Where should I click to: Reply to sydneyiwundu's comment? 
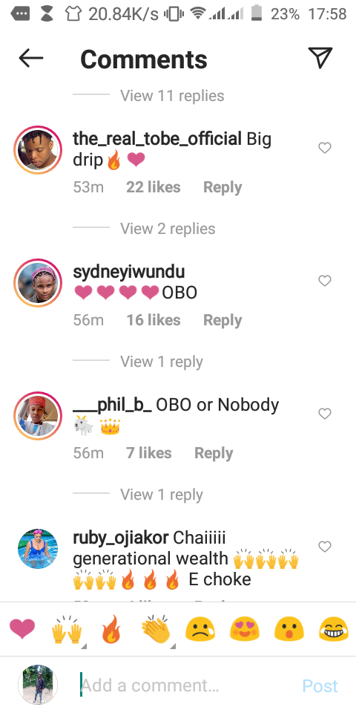point(222,320)
